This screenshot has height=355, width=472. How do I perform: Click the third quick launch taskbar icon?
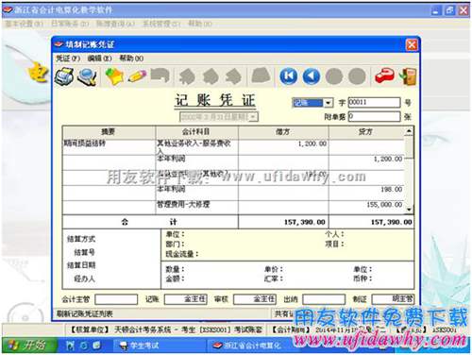coord(97,346)
